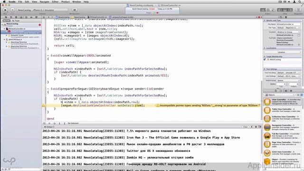Click EXViewController.m in jump bar
The image size is (304, 171).
(x=97, y=17)
